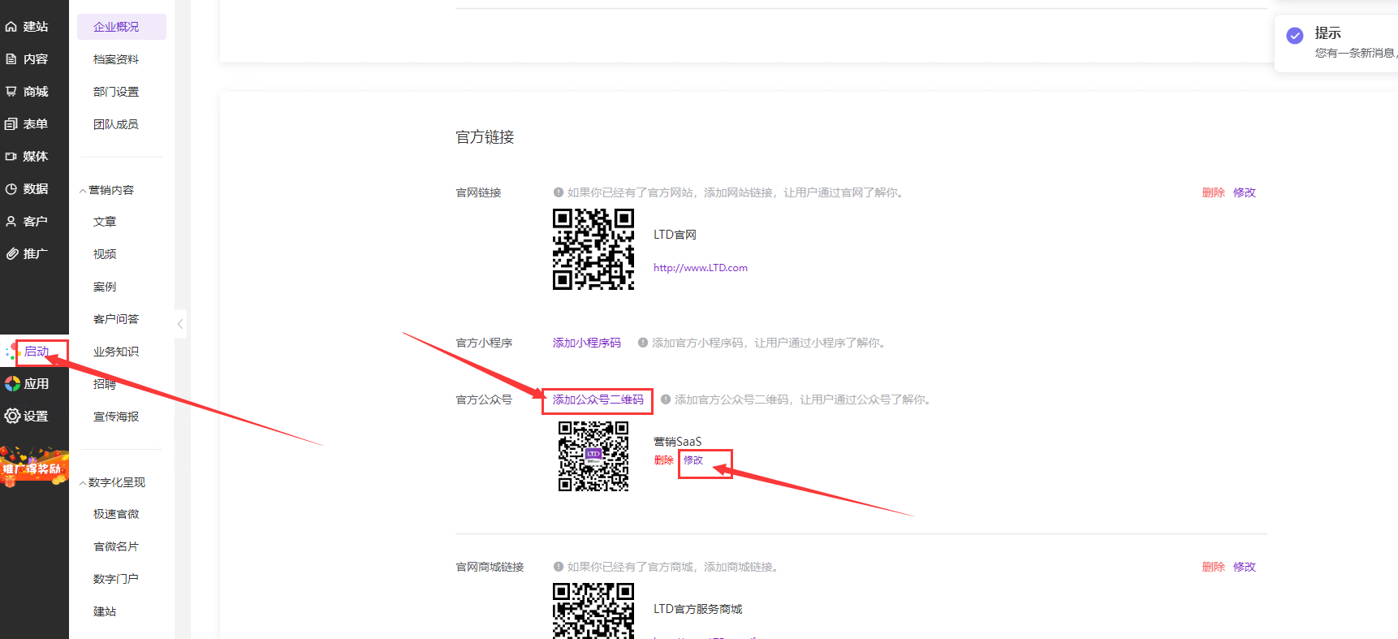
Task: Click the LTD官网 QR code image
Action: click(x=593, y=249)
